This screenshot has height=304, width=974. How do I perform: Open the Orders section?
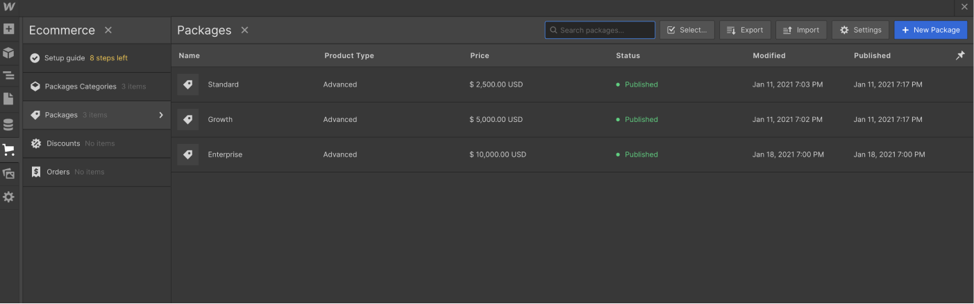pos(58,172)
